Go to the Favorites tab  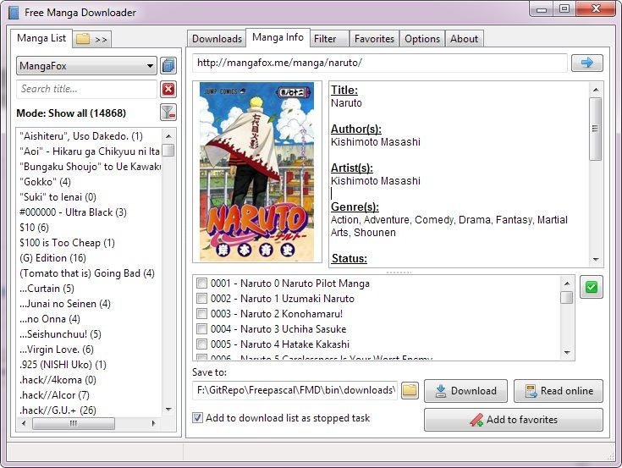click(374, 39)
